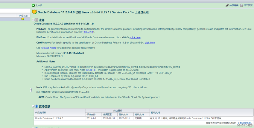Select the 2015-1-1 standard support date
The width and height of the screenshot is (254, 128).
point(93,118)
